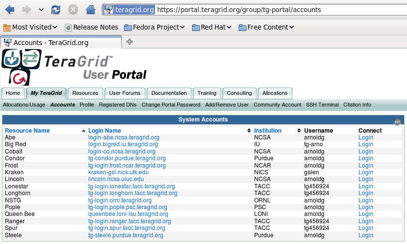Select the Accounts submenu item
This screenshot has height=244, width=407.
[x=63, y=105]
